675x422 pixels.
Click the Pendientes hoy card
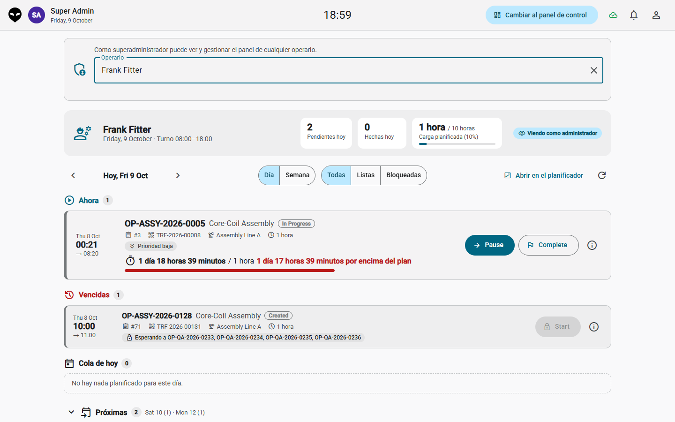click(x=326, y=133)
